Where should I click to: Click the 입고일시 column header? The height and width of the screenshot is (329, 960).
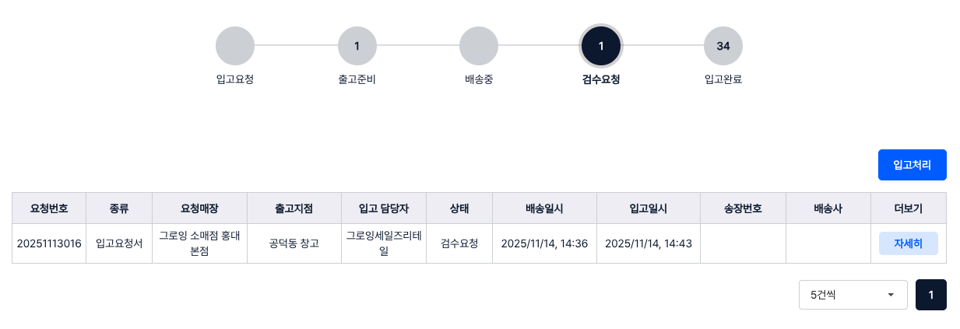pyautogui.click(x=649, y=208)
